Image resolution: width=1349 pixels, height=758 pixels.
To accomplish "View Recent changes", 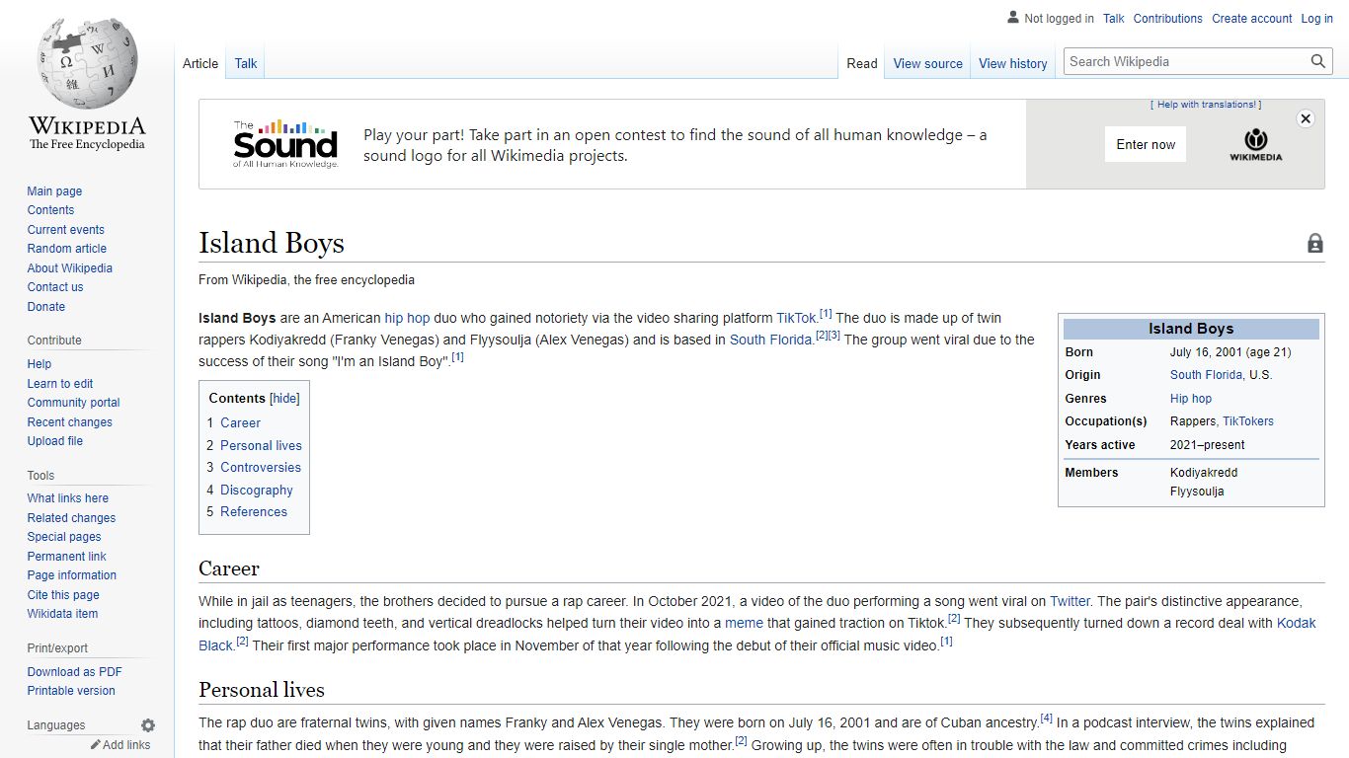I will coord(69,422).
